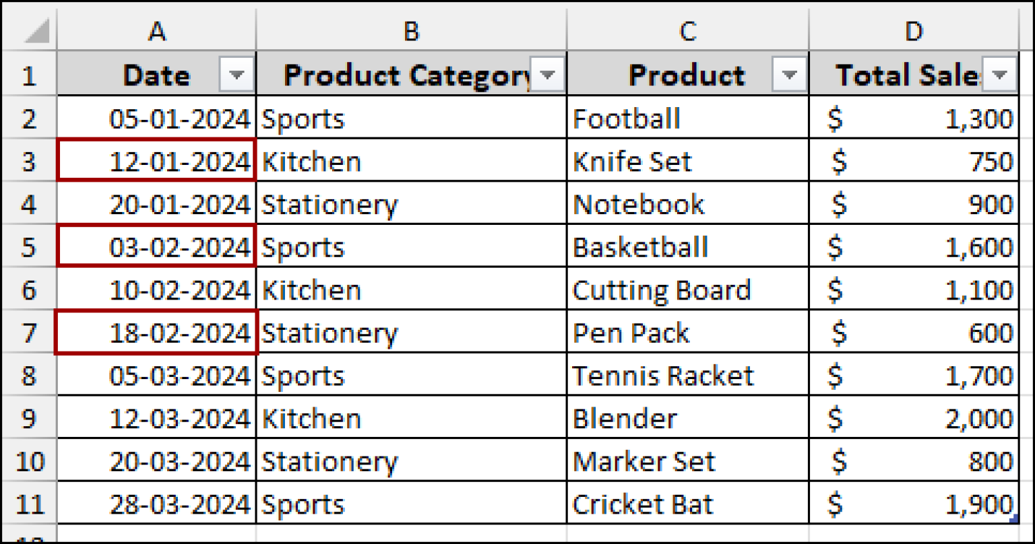
Task: Select row number 7
Action: [28, 332]
